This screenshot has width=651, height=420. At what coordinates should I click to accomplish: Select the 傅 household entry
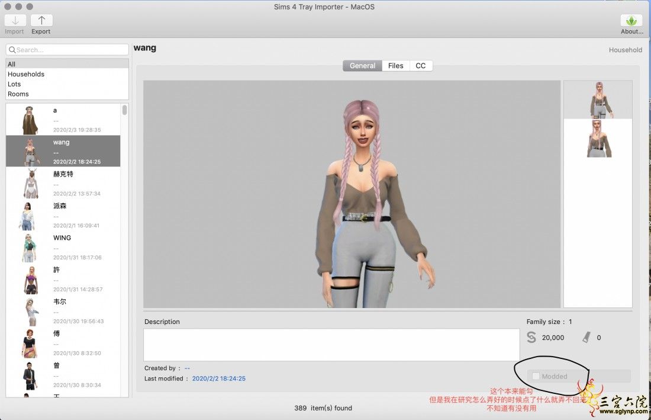63,343
